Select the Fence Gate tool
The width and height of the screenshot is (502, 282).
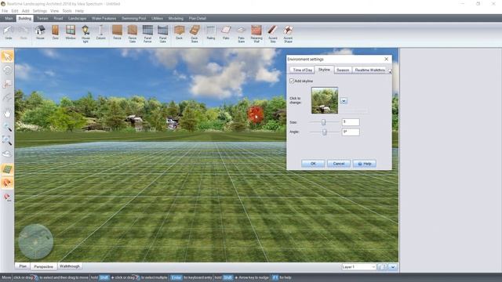[133, 34]
